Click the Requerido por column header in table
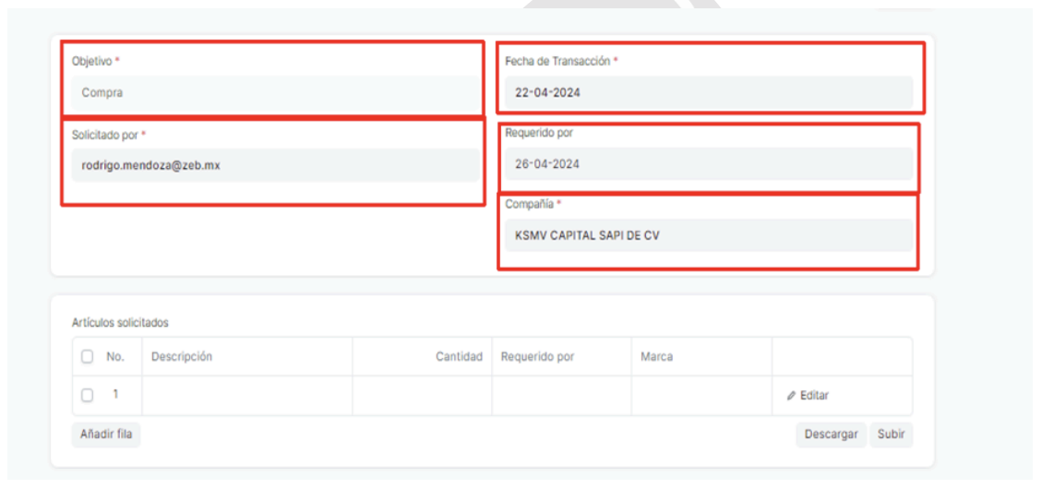1041x489 pixels. (537, 357)
